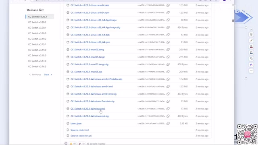Copy sha256 of Windows.msi.sig
The image size is (258, 145).
pyautogui.click(x=168, y=116)
